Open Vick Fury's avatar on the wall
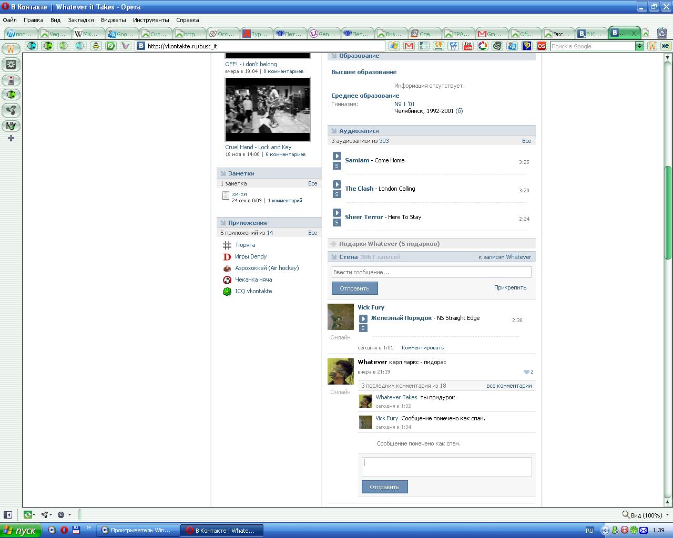The image size is (673, 538). (340, 317)
